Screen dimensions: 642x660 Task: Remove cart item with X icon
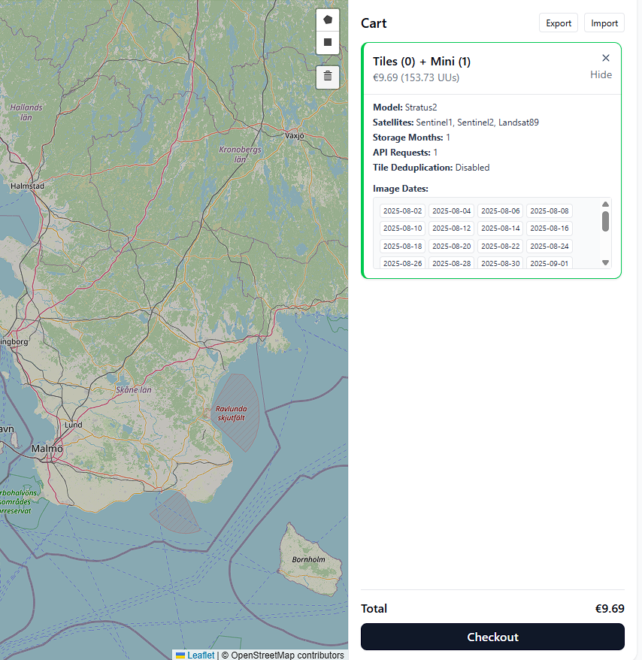(x=606, y=58)
